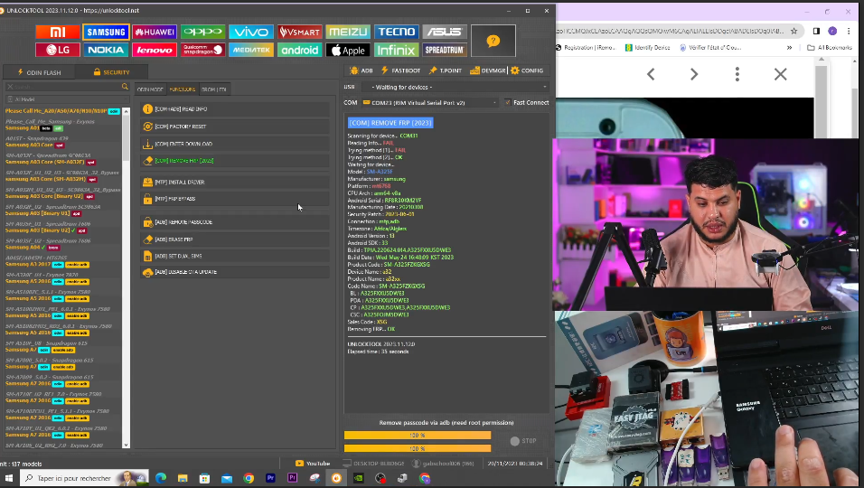Viewport: 864px width, 488px height.
Task: Select the OPPO brand logo
Action: [202, 32]
